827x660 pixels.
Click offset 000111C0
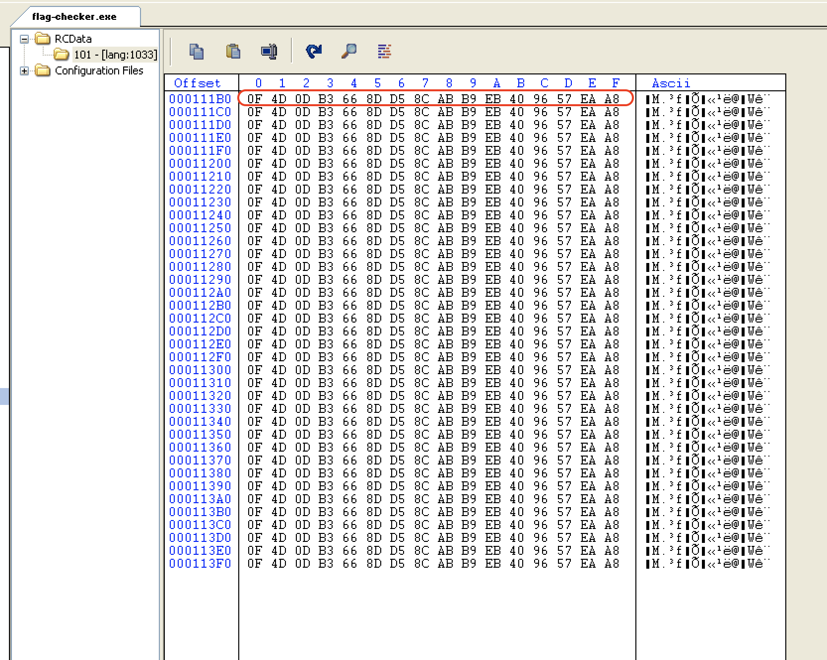[201, 112]
